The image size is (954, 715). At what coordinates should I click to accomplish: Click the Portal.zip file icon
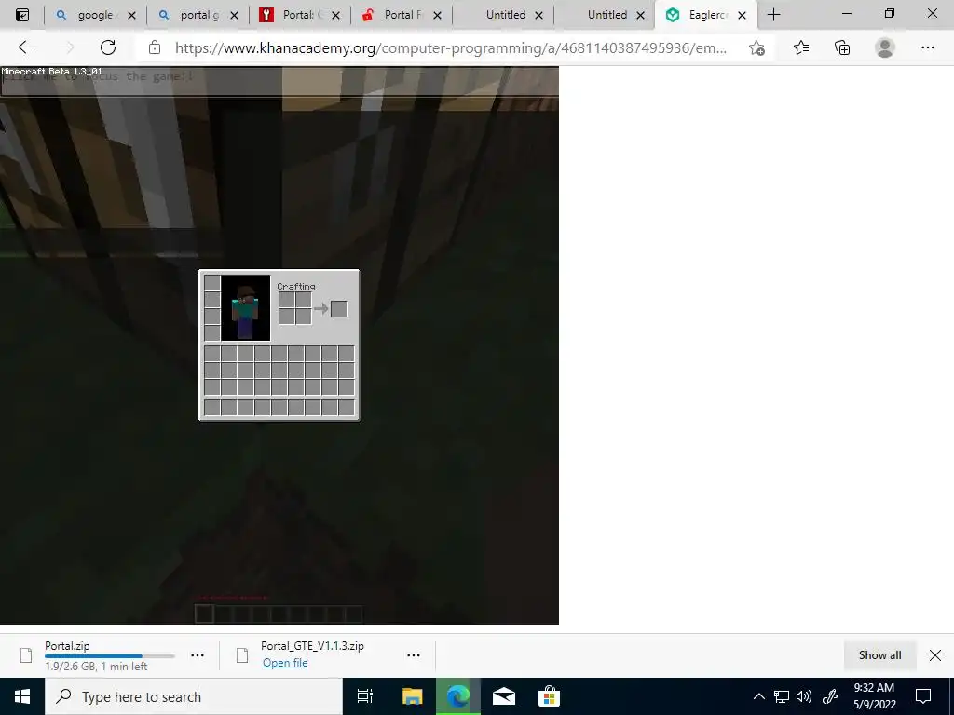point(26,655)
